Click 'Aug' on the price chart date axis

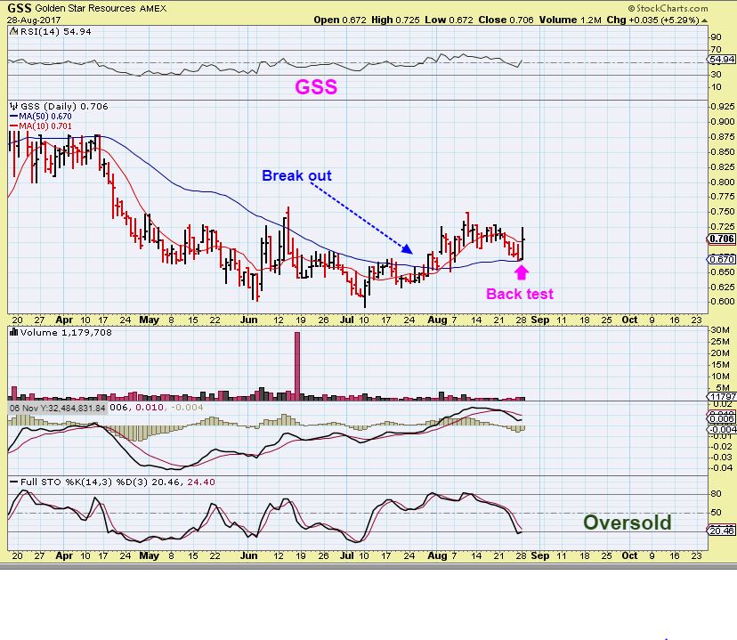pyautogui.click(x=437, y=320)
